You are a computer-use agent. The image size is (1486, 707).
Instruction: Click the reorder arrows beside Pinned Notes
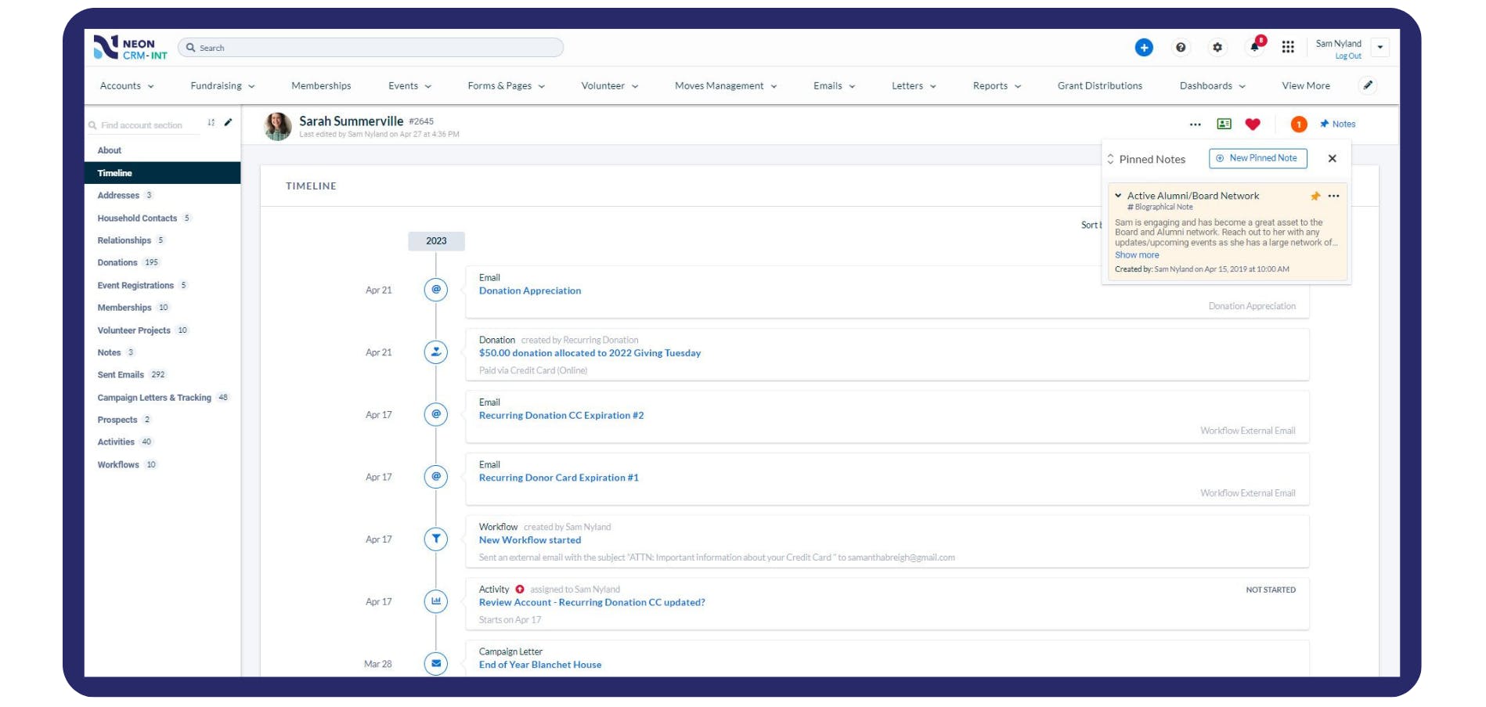[x=1111, y=158]
